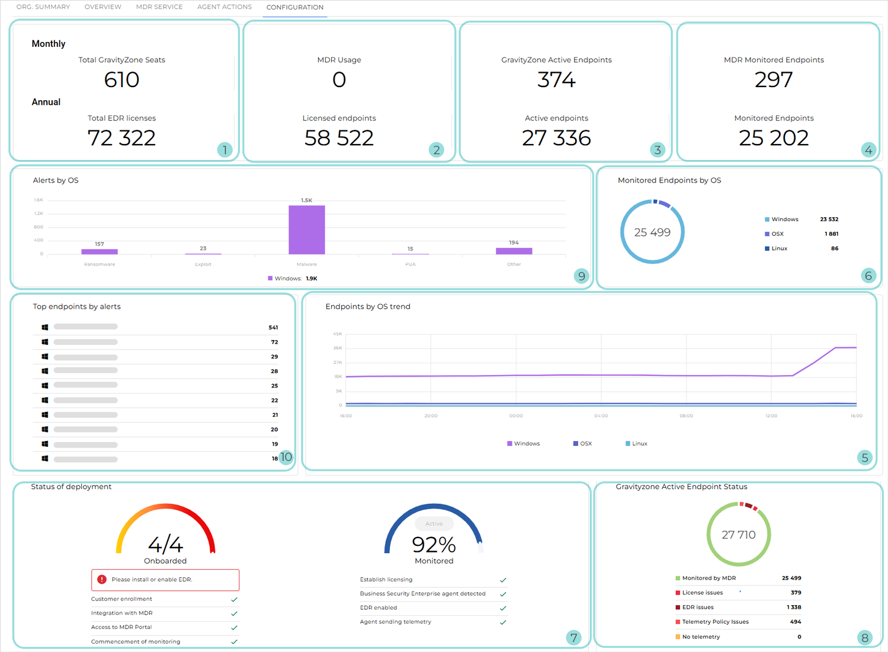Open the Org. Summary tab

(x=43, y=7)
